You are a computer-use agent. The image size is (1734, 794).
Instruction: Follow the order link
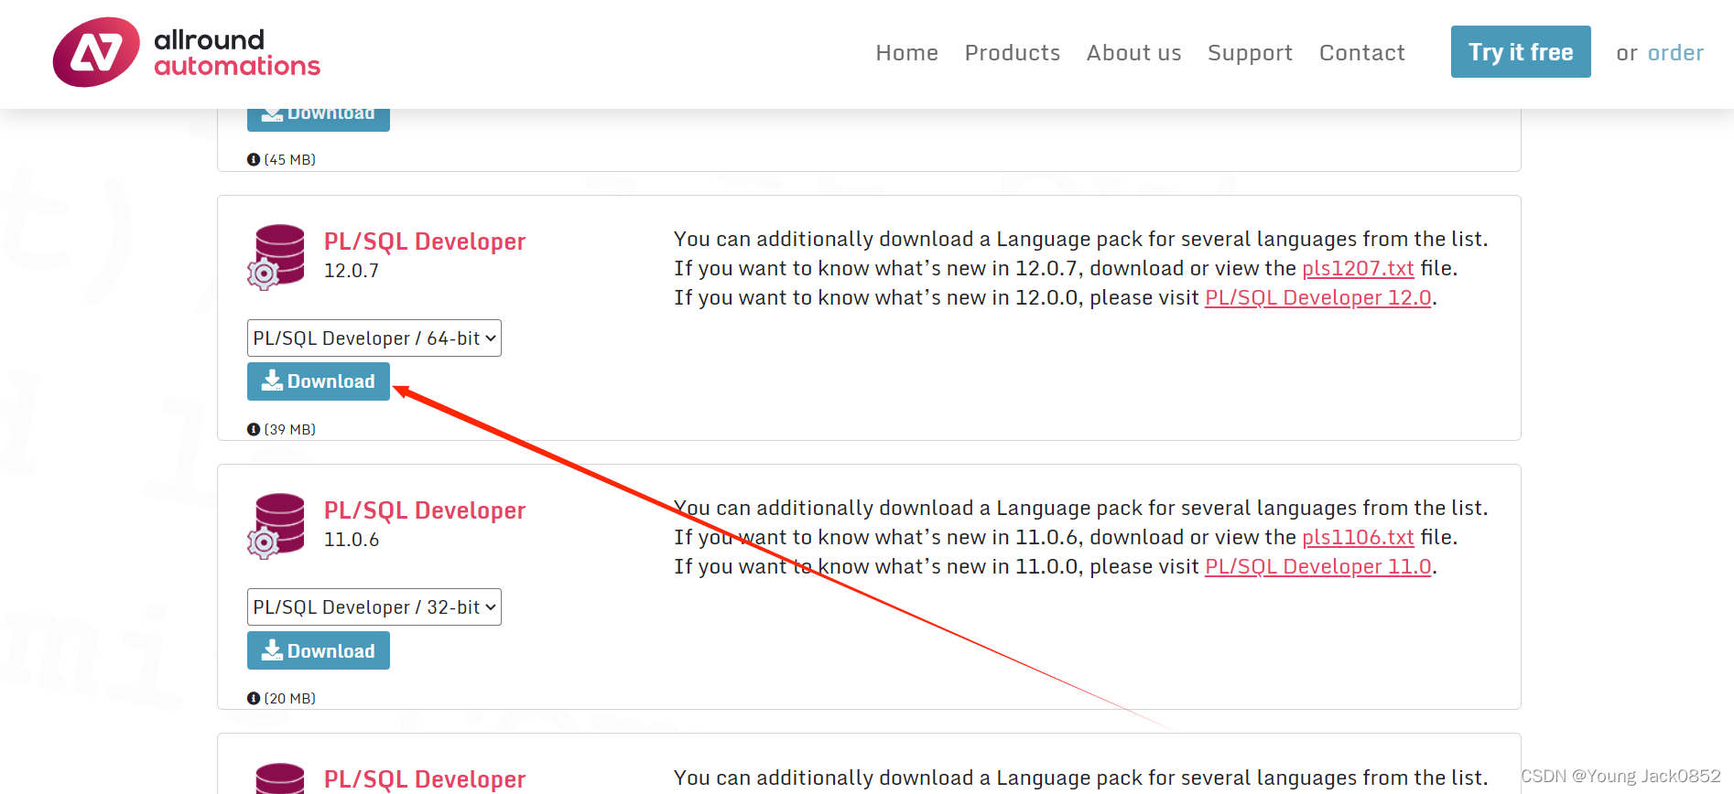pyautogui.click(x=1675, y=53)
